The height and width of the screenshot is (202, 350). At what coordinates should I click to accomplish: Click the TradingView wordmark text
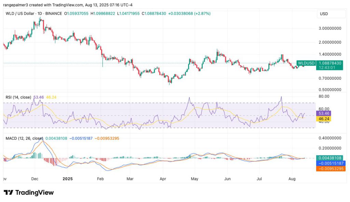[x=35, y=193]
